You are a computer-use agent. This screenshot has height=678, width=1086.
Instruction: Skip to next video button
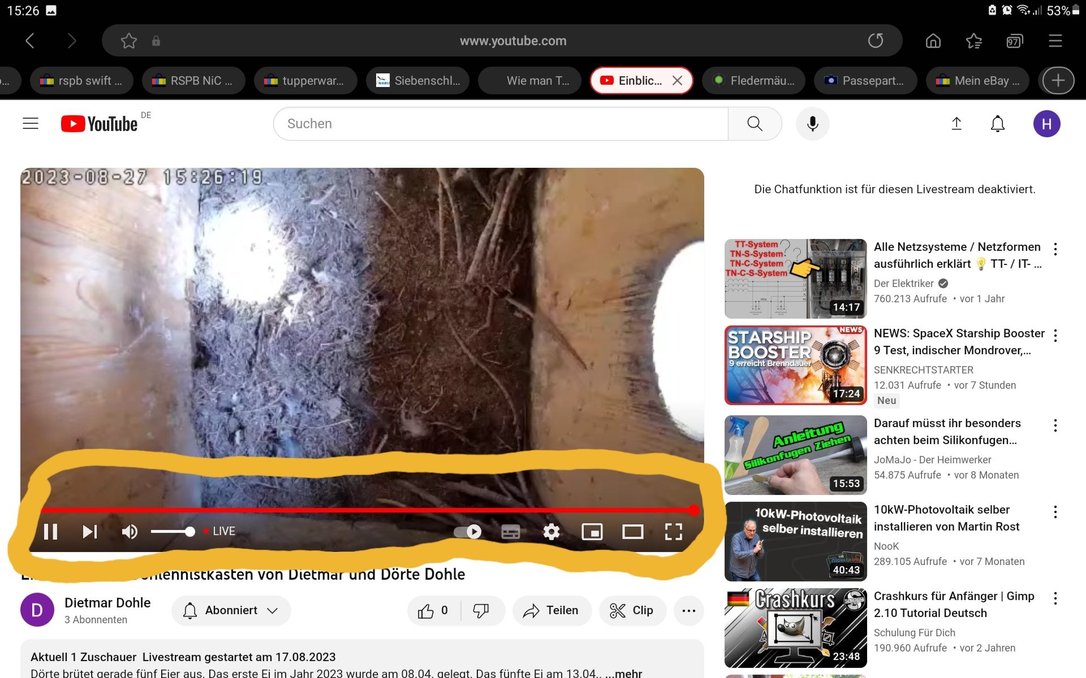[x=89, y=532]
